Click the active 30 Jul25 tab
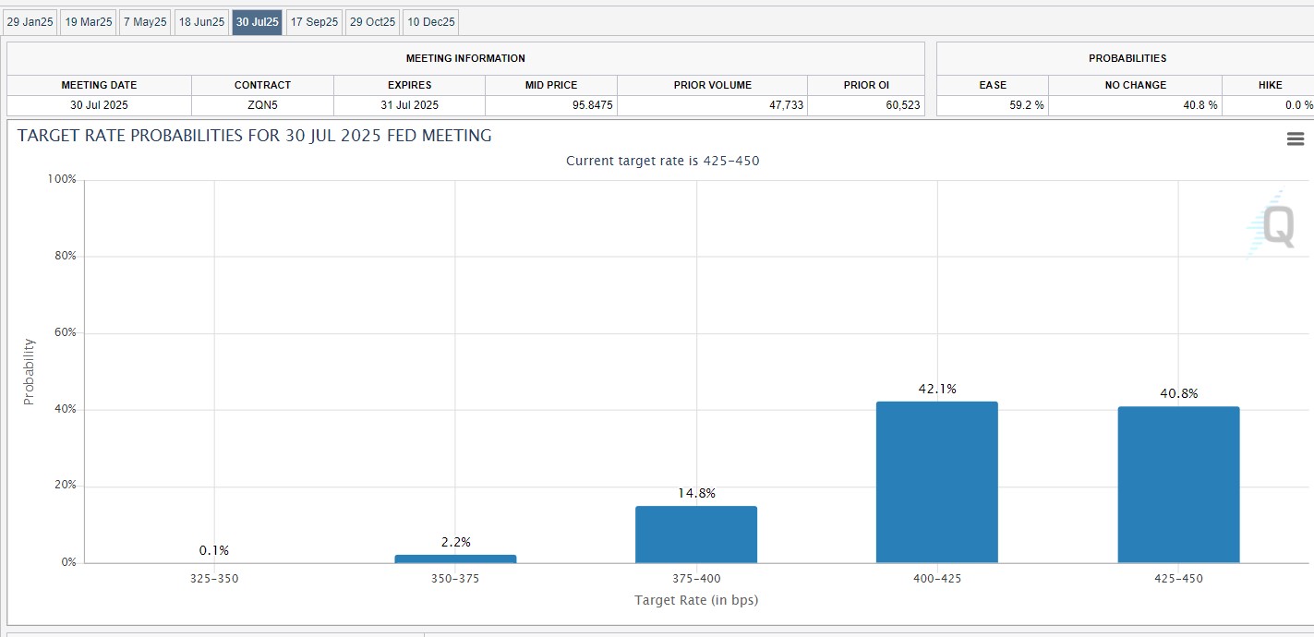 pos(257,22)
